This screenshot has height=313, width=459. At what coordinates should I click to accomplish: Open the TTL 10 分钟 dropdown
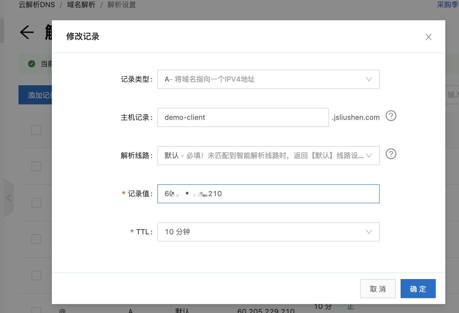pyautogui.click(x=268, y=232)
